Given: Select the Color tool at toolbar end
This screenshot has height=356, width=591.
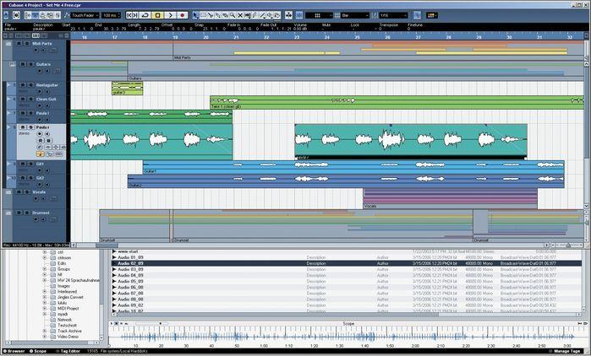Looking at the screenshot, I should pyautogui.click(x=277, y=15).
